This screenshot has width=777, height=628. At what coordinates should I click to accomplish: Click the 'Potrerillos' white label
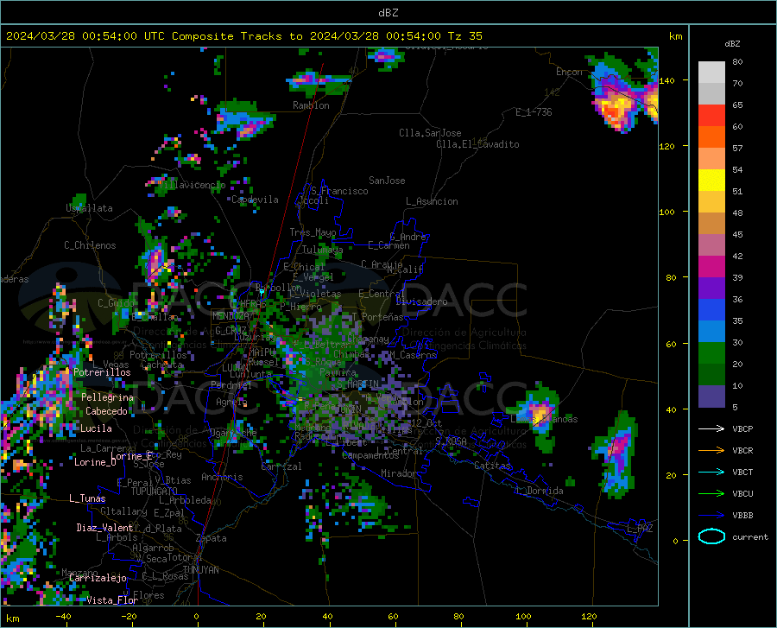[102, 372]
